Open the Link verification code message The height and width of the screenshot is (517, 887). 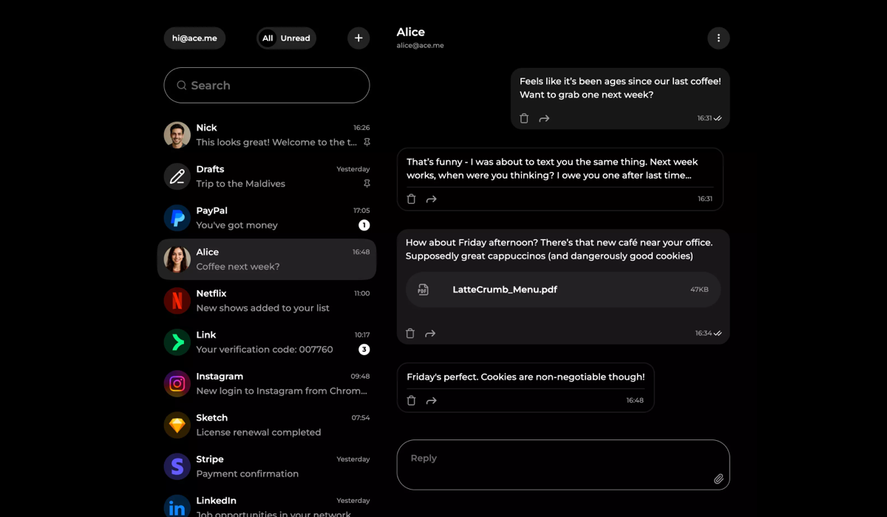[267, 342]
